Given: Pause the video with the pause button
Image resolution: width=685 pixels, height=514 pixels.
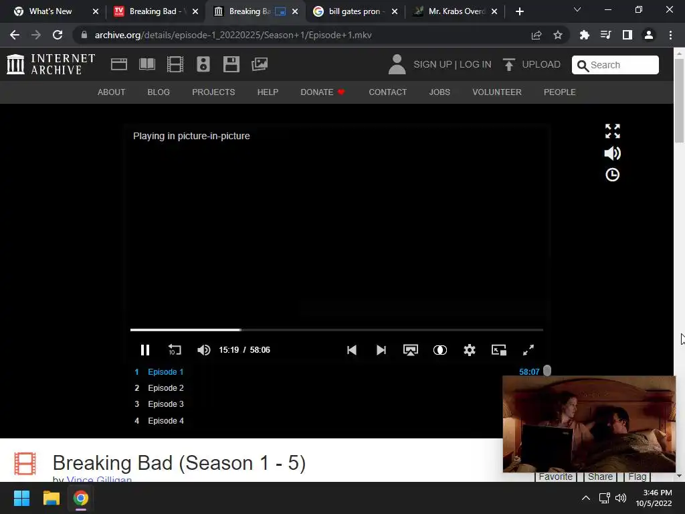Looking at the screenshot, I should (145, 350).
